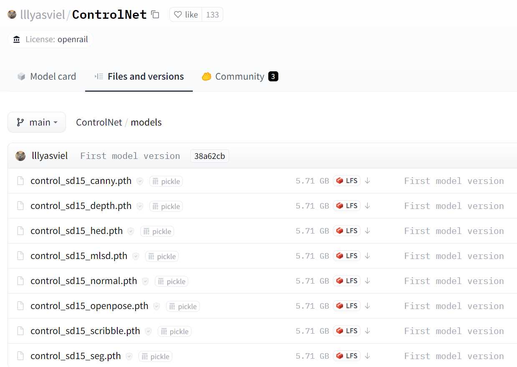Click lllyasviel avatar in commit row
The height and width of the screenshot is (367, 517).
pos(20,156)
